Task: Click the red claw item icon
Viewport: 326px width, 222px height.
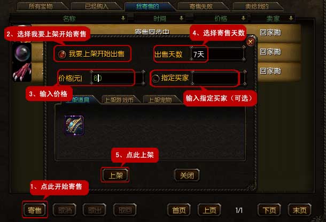Action: click(22, 72)
